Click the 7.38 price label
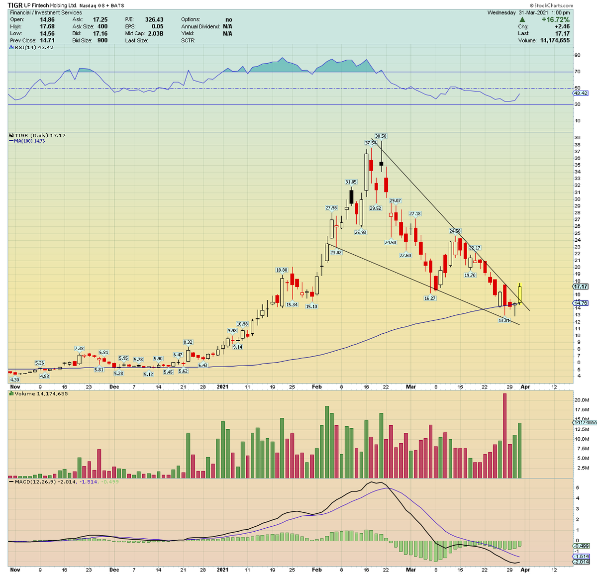597x574 pixels. click(x=79, y=349)
